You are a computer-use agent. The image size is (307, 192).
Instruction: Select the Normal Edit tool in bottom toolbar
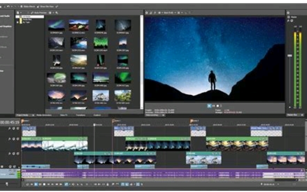66,184
